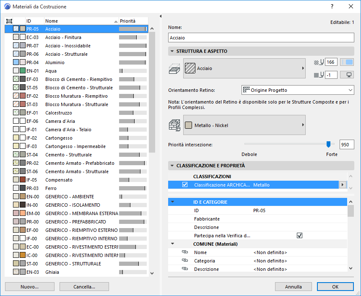Open the Metallo - Nickel surface selector
The width and height of the screenshot is (361, 296).
click(244, 125)
